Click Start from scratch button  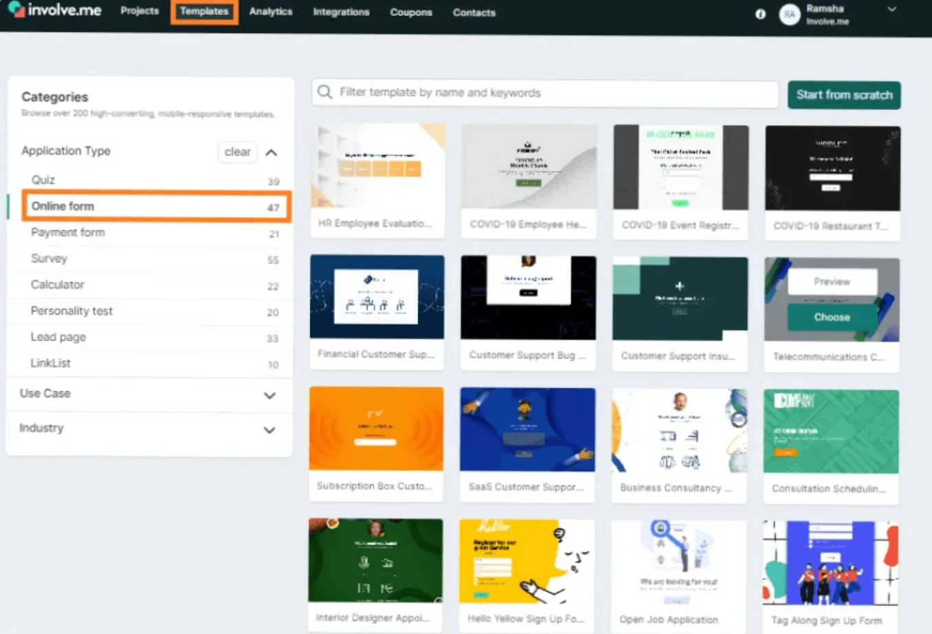tap(844, 95)
